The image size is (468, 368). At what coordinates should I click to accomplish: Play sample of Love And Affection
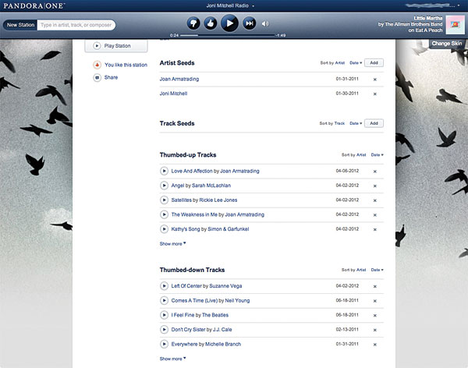[164, 171]
